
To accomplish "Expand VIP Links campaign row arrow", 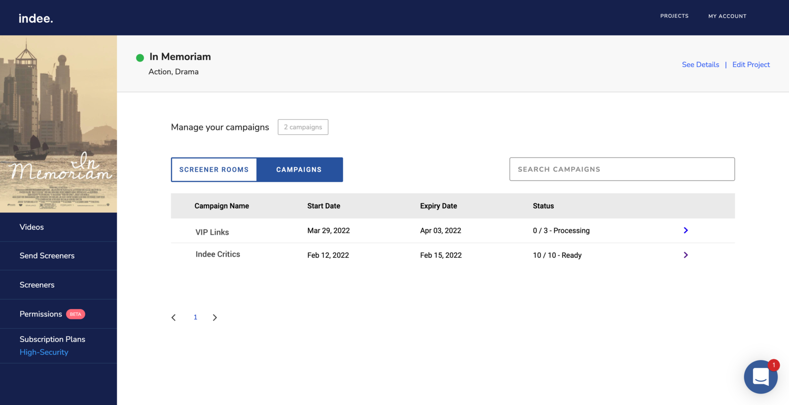I will [685, 230].
